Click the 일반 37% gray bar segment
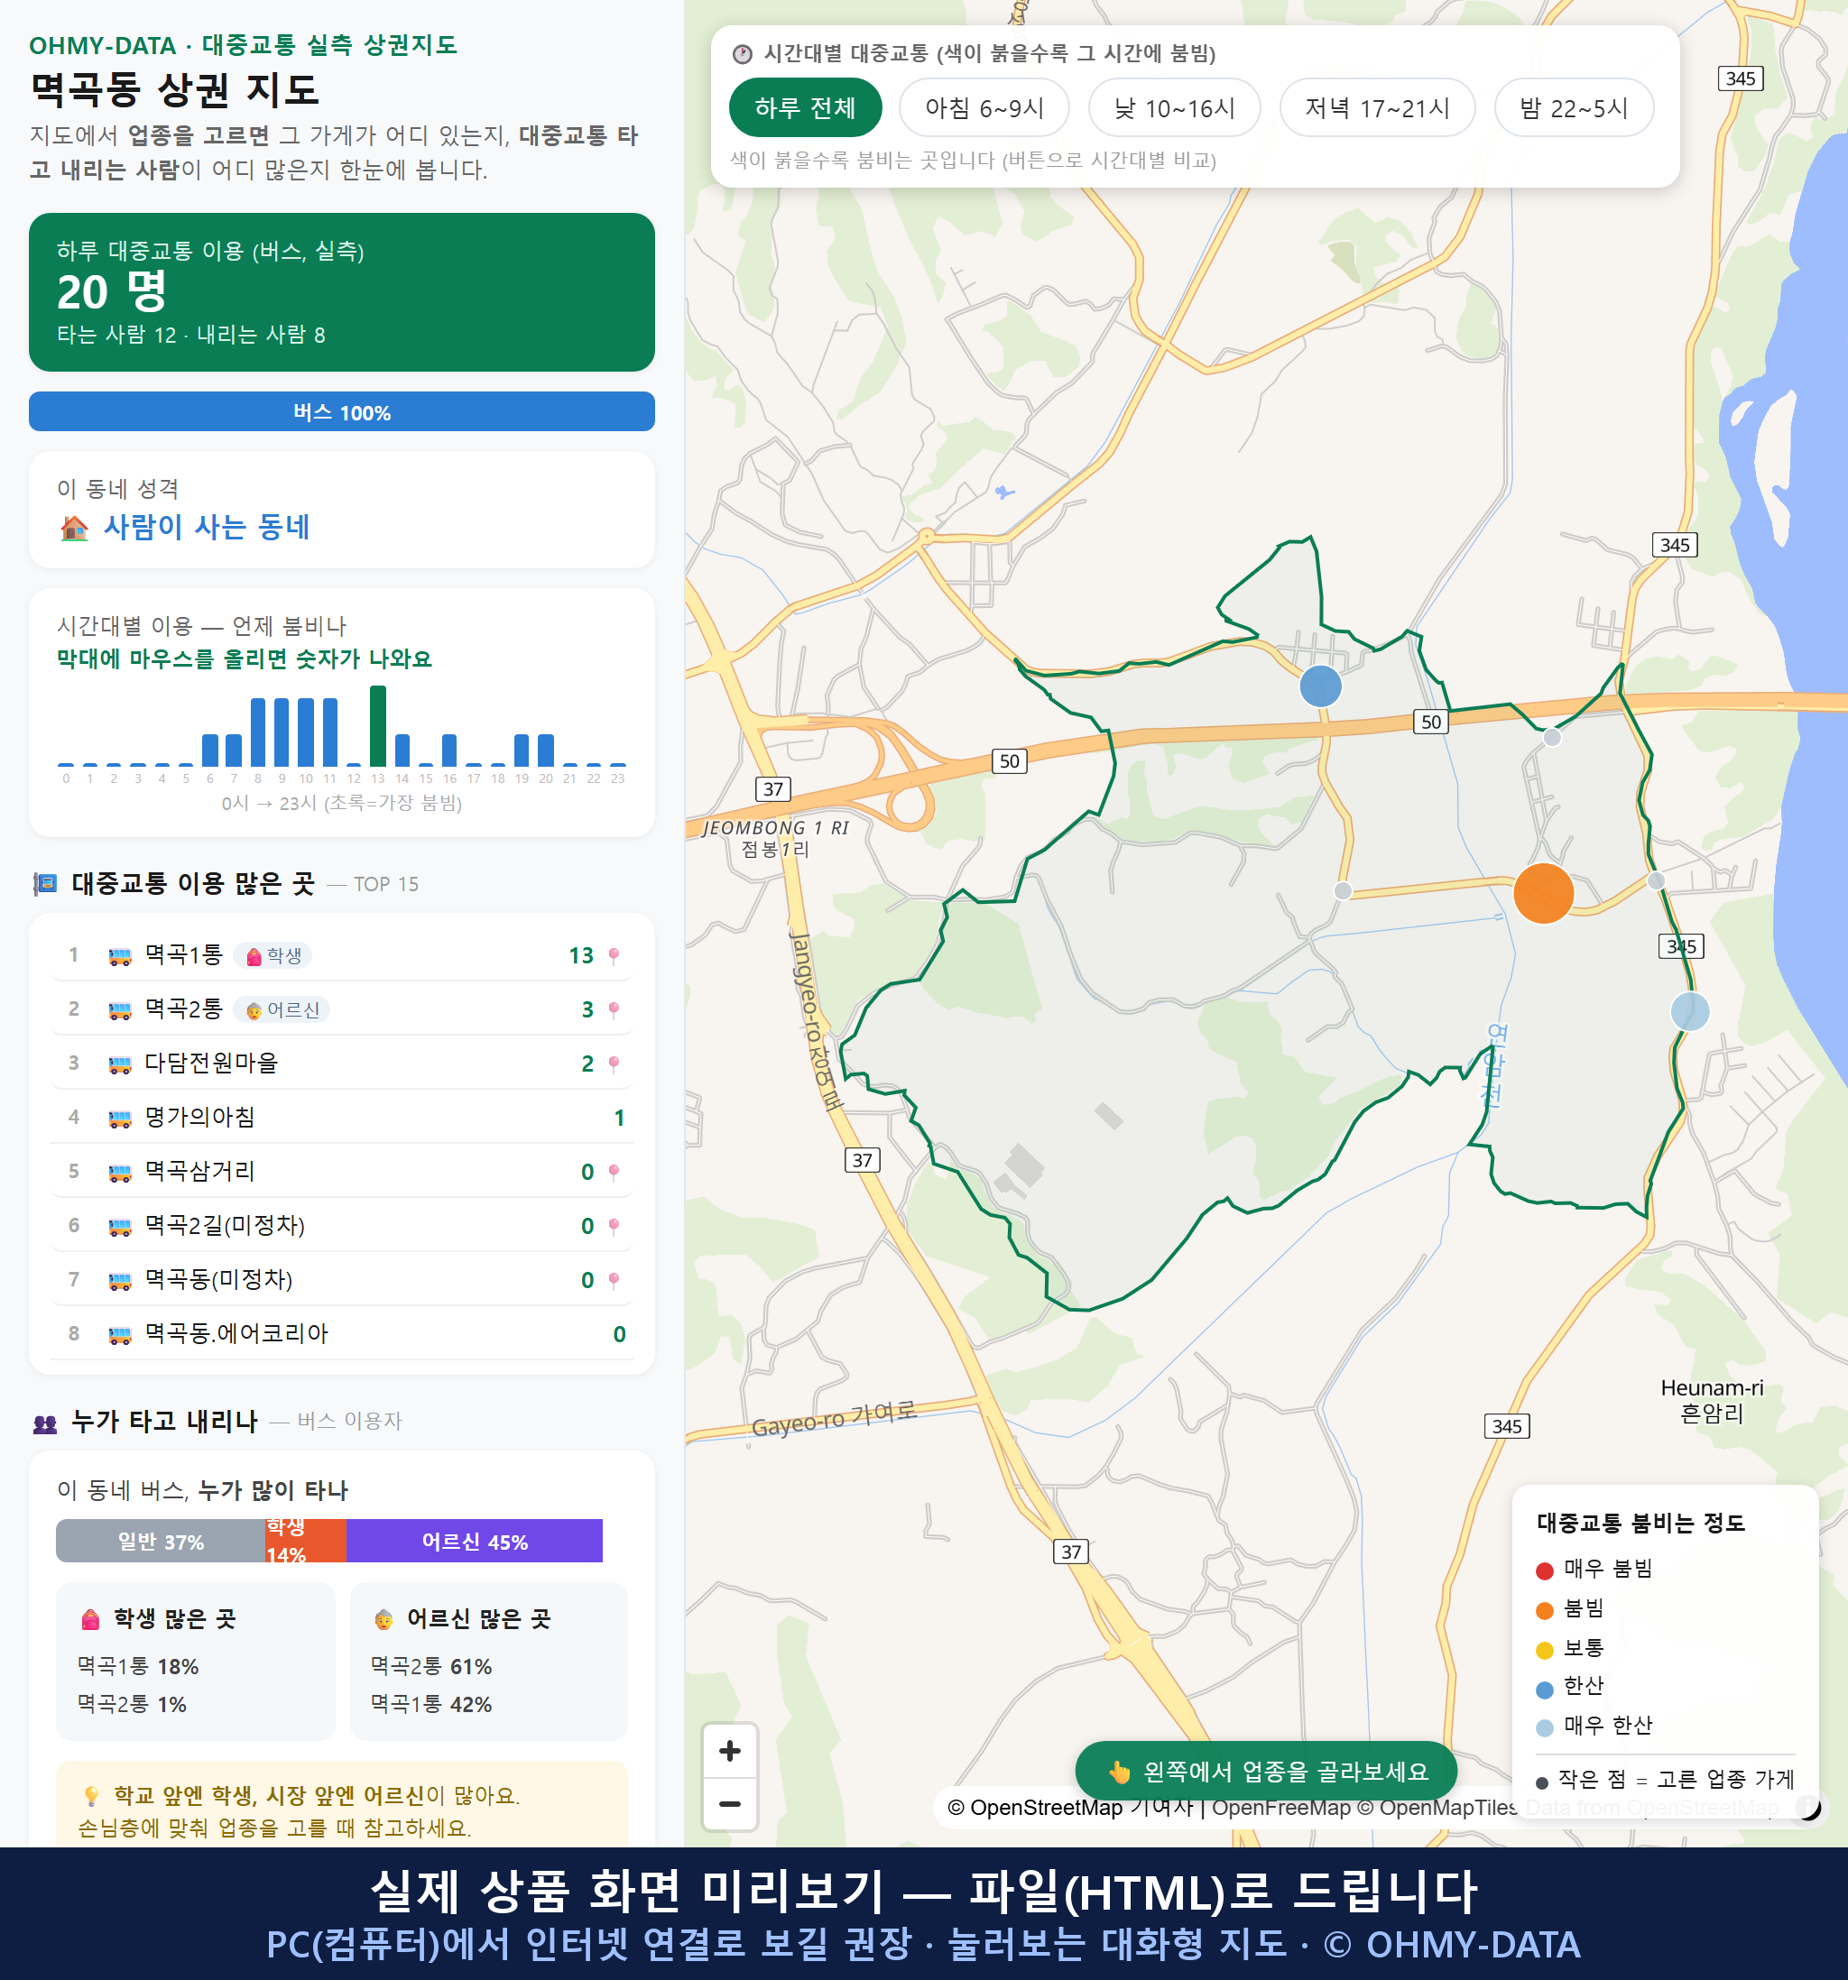This screenshot has width=1848, height=1980. click(x=161, y=1541)
